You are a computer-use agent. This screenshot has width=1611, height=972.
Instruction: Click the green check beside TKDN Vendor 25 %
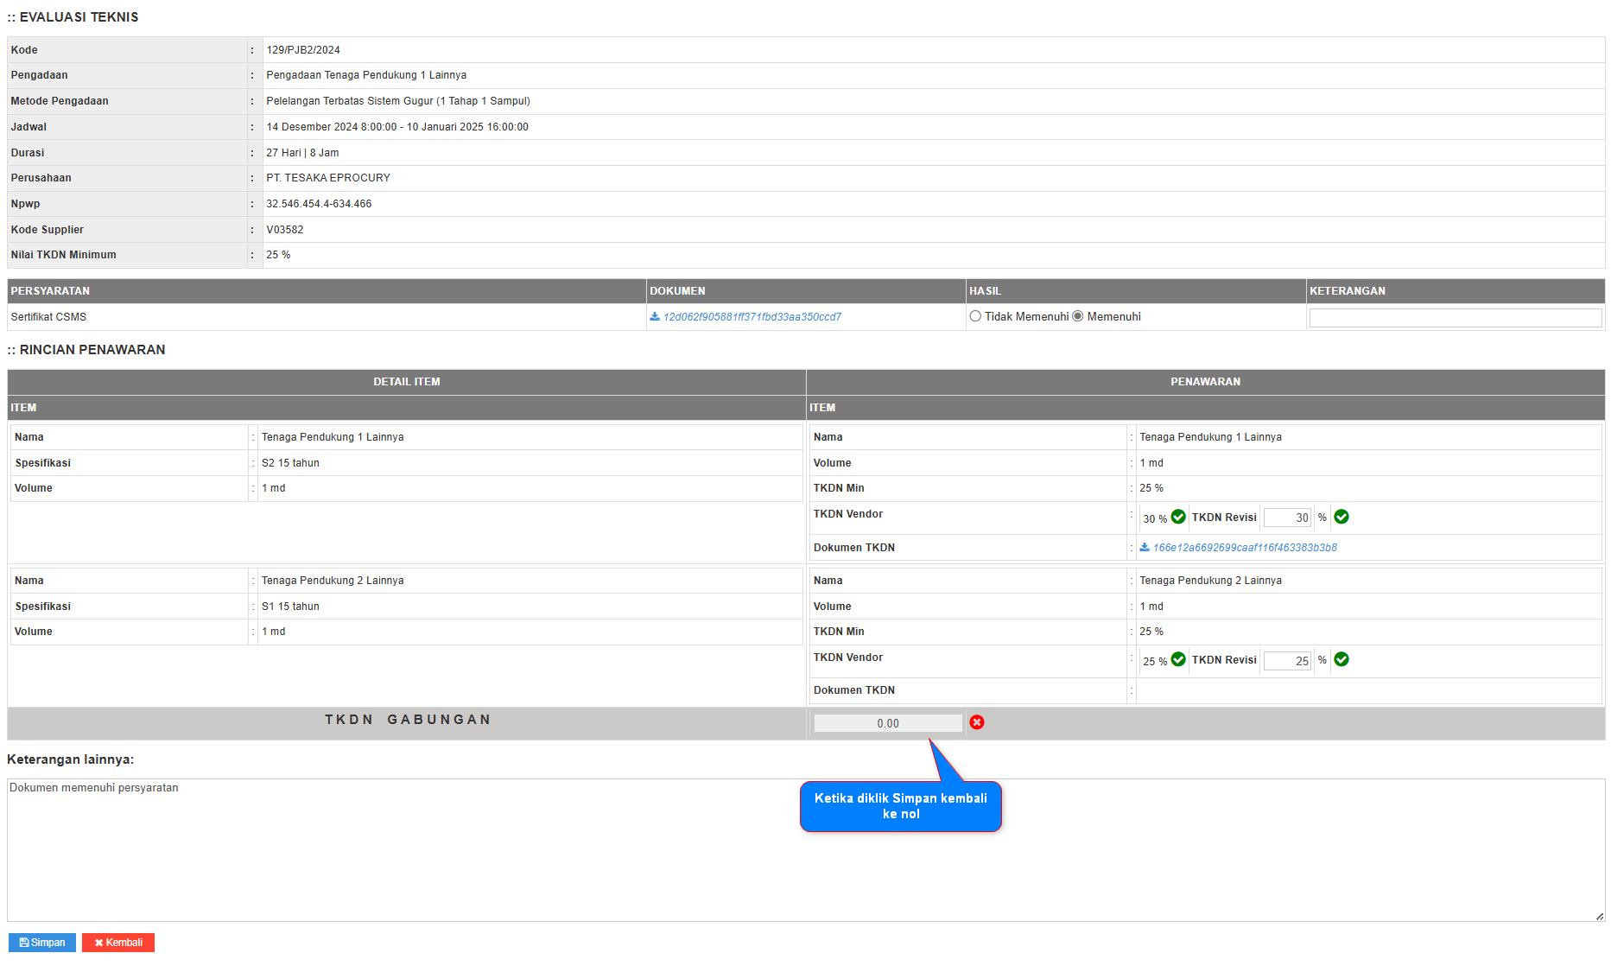pyautogui.click(x=1178, y=659)
